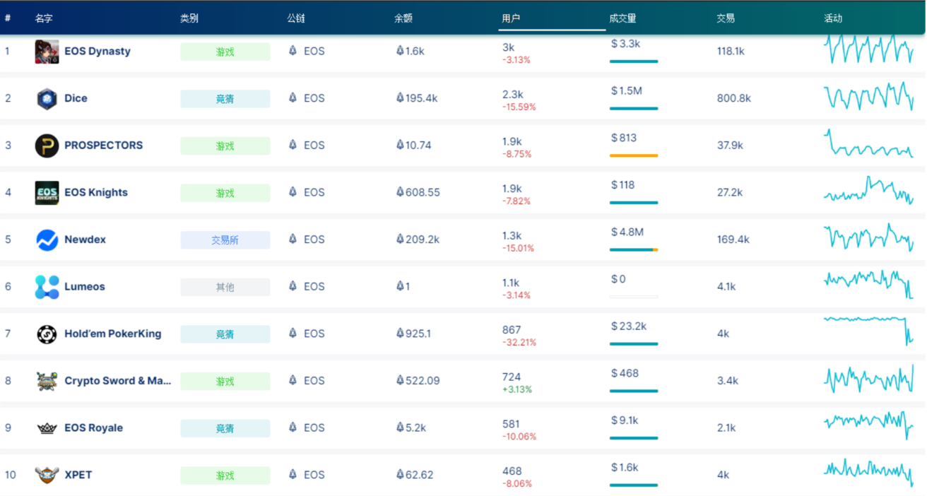Click 其他 category tag for Lumeos
927x496 pixels.
coord(225,287)
